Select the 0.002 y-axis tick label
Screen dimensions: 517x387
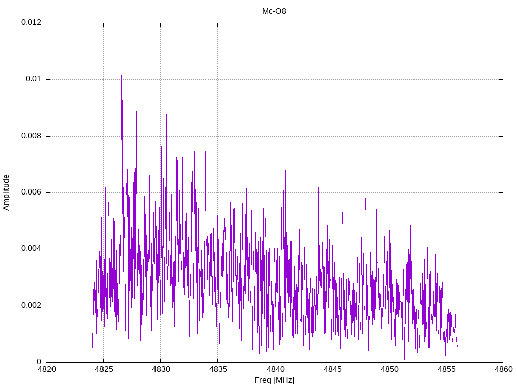pyautogui.click(x=31, y=305)
